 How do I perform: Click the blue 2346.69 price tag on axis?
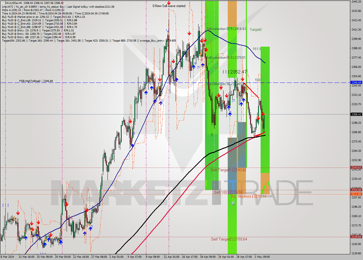click(356, 83)
